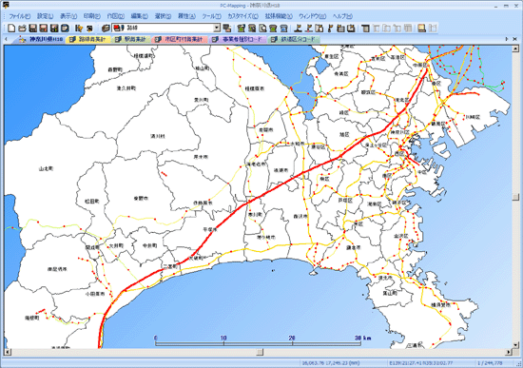Click the yellow monitor icon in toolbar

pyautogui.click(x=421, y=28)
